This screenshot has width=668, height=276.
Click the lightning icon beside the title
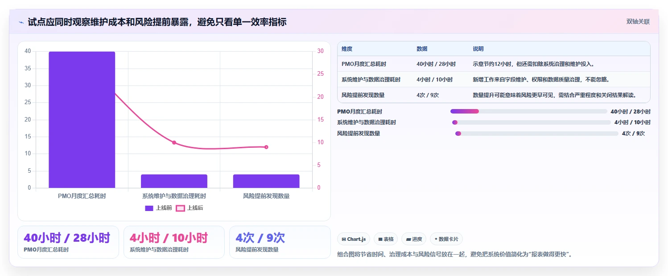coord(21,22)
